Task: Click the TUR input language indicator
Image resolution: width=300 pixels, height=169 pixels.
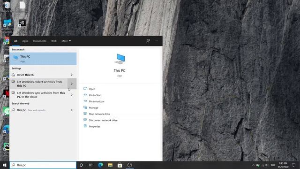Action: (273, 165)
